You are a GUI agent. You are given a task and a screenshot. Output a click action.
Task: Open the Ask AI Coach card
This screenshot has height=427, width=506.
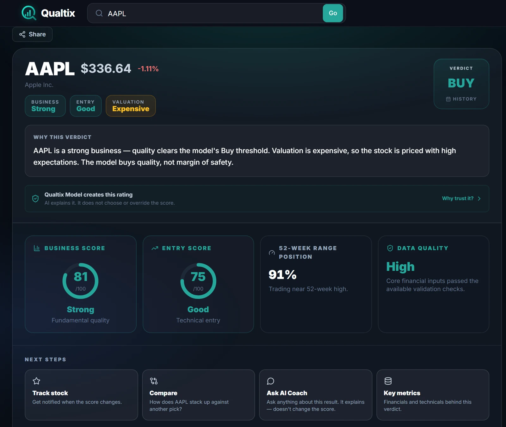click(316, 395)
